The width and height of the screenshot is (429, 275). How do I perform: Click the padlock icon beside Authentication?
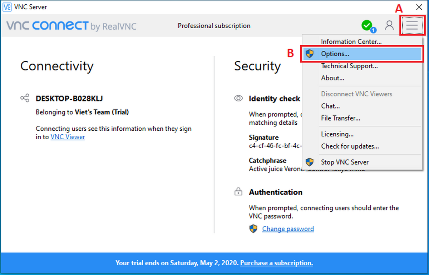pyautogui.click(x=238, y=192)
